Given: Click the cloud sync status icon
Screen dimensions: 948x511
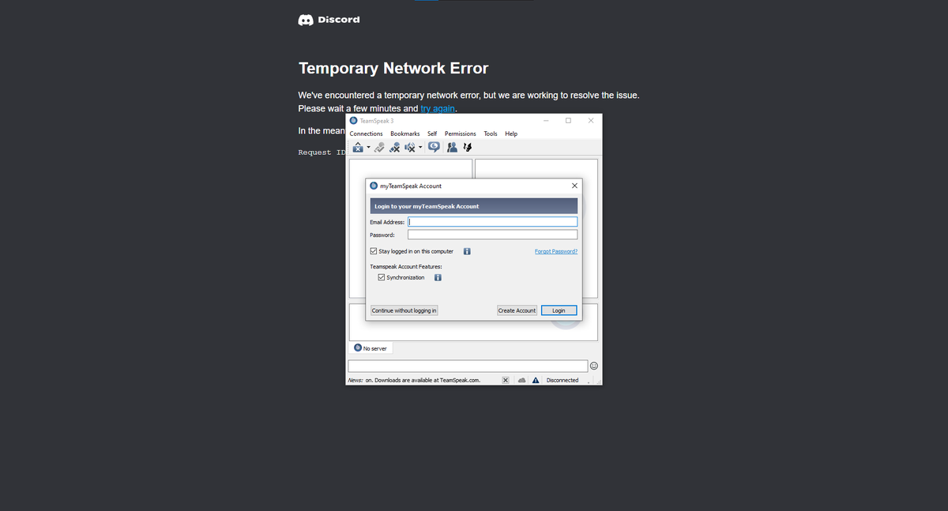Looking at the screenshot, I should (522, 380).
